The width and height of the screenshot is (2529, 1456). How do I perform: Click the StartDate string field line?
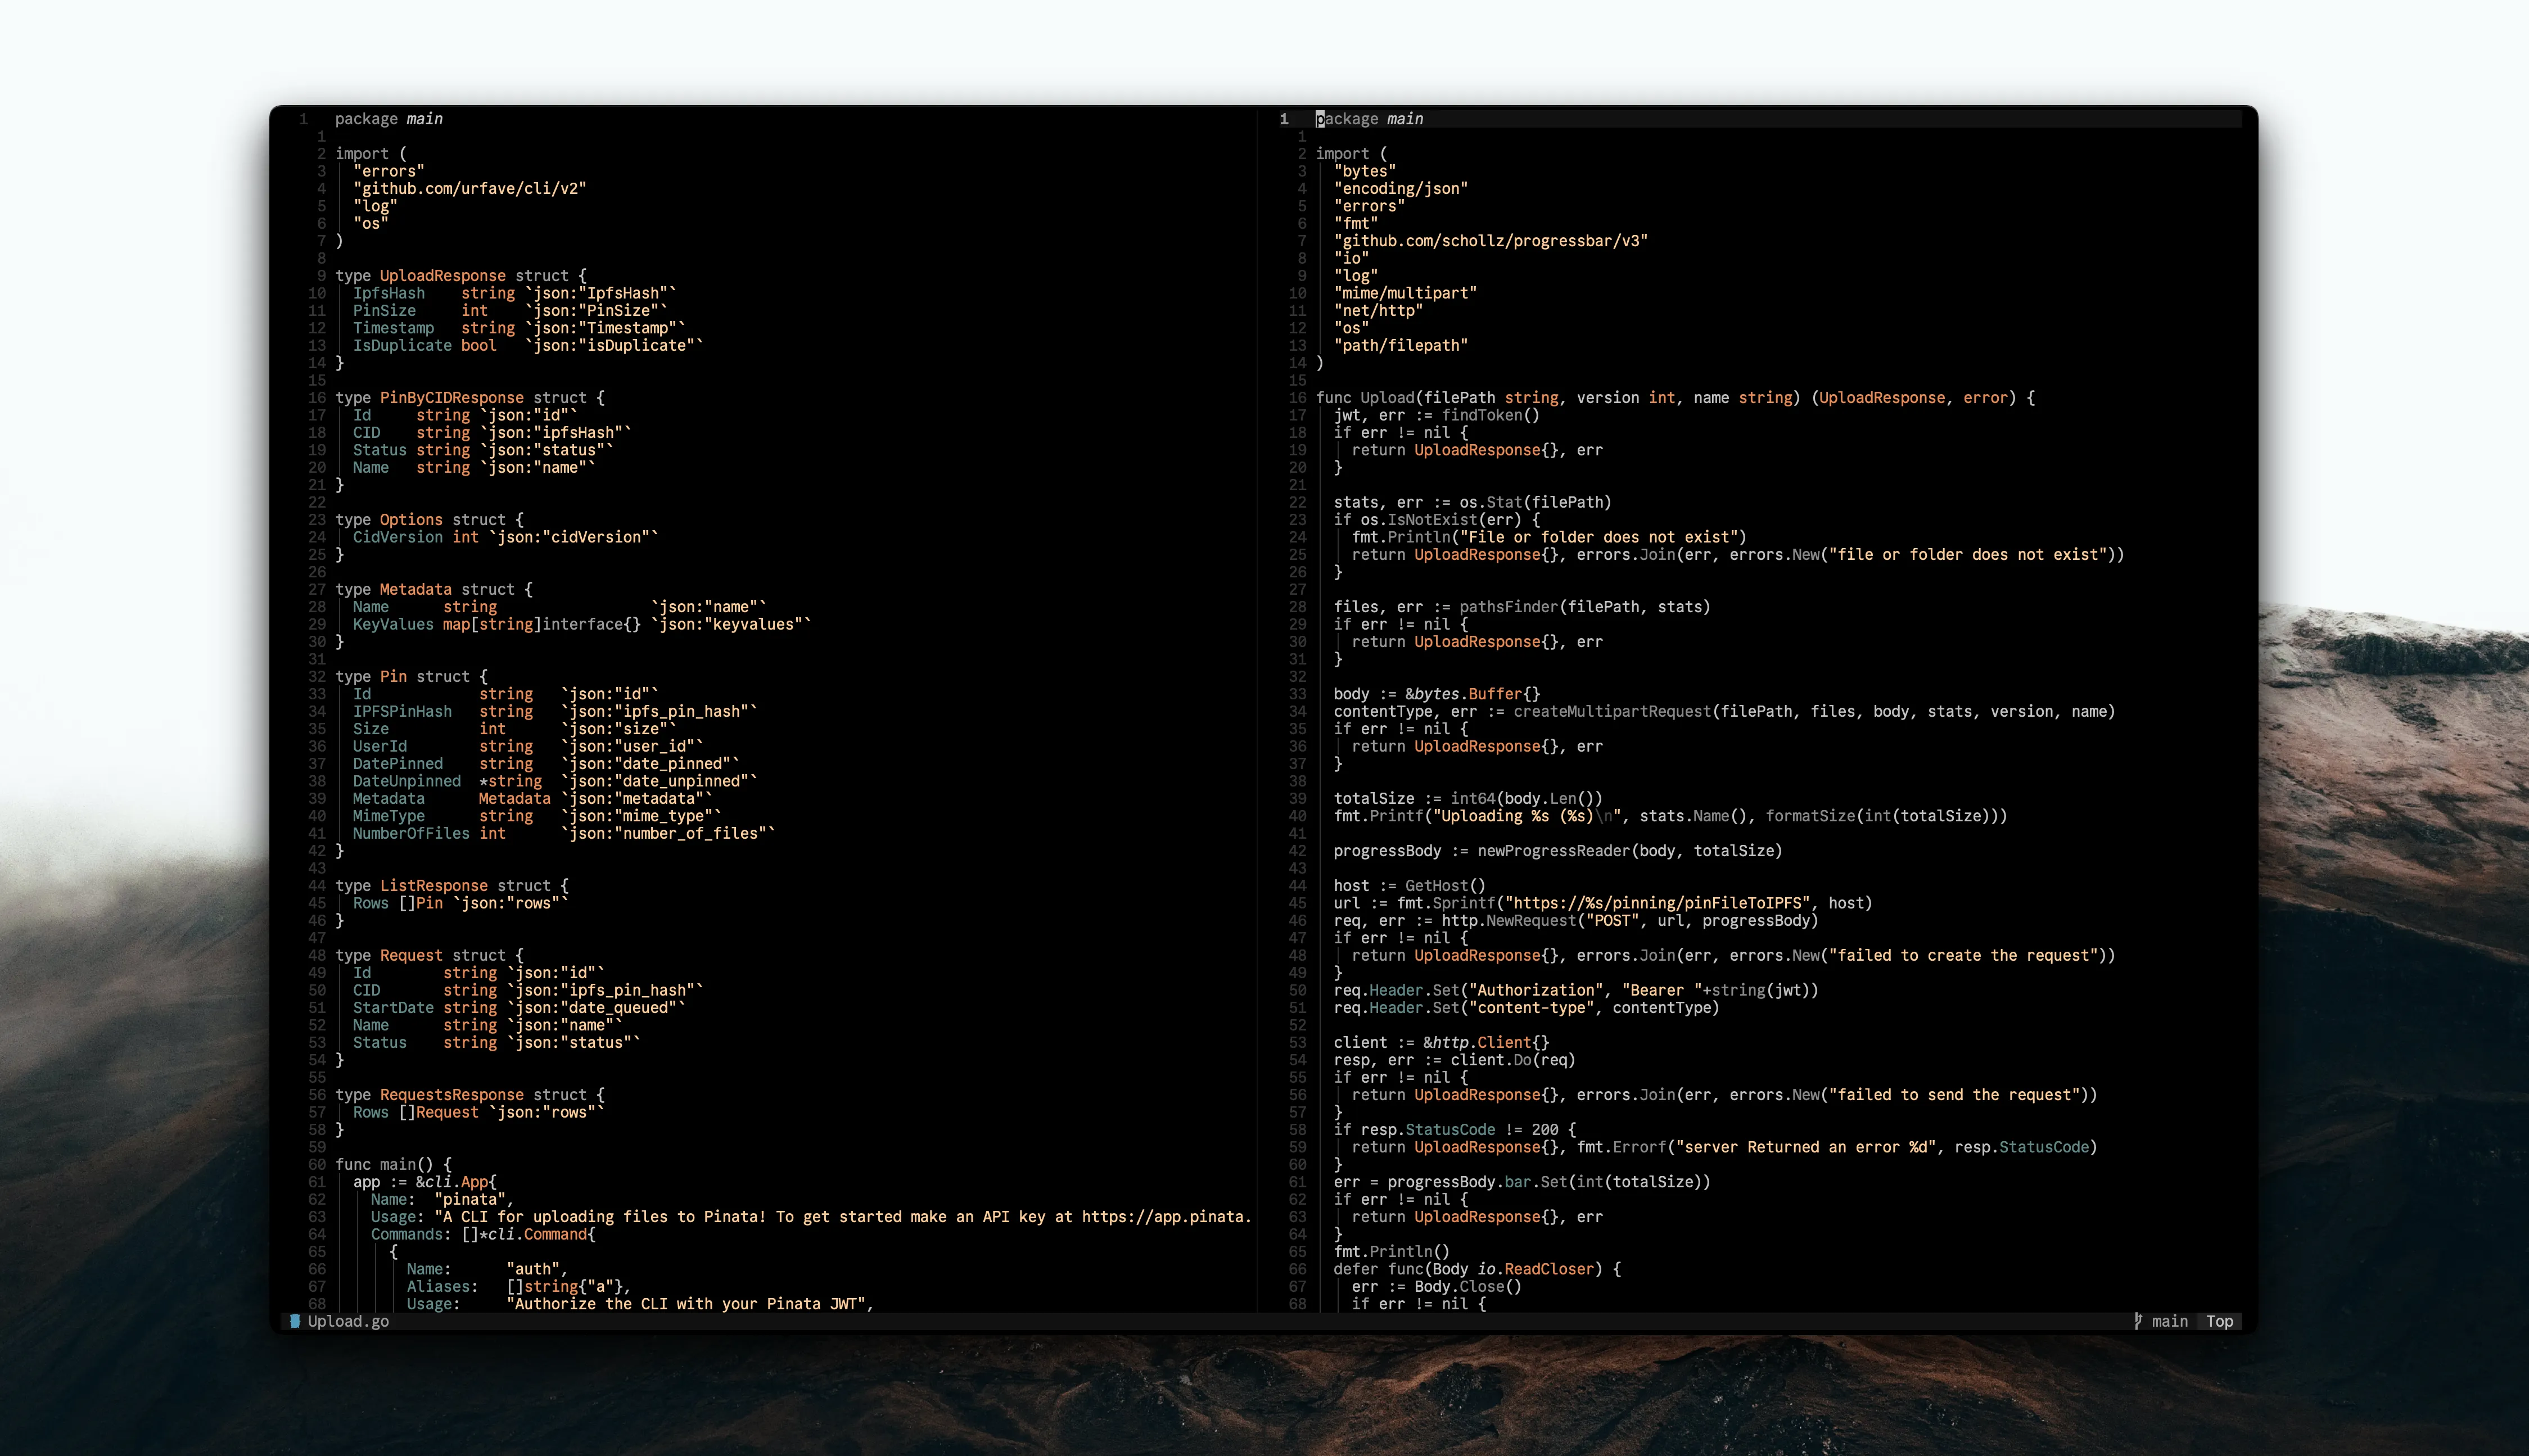click(x=519, y=1007)
